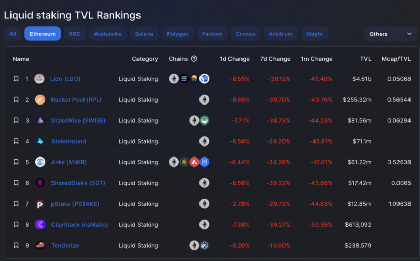
Task: Click the Solana chain icon in Lido row
Action: pyautogui.click(x=184, y=79)
